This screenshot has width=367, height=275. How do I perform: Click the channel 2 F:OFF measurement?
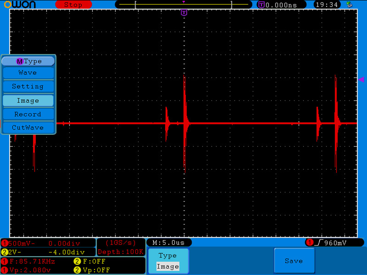94,261
